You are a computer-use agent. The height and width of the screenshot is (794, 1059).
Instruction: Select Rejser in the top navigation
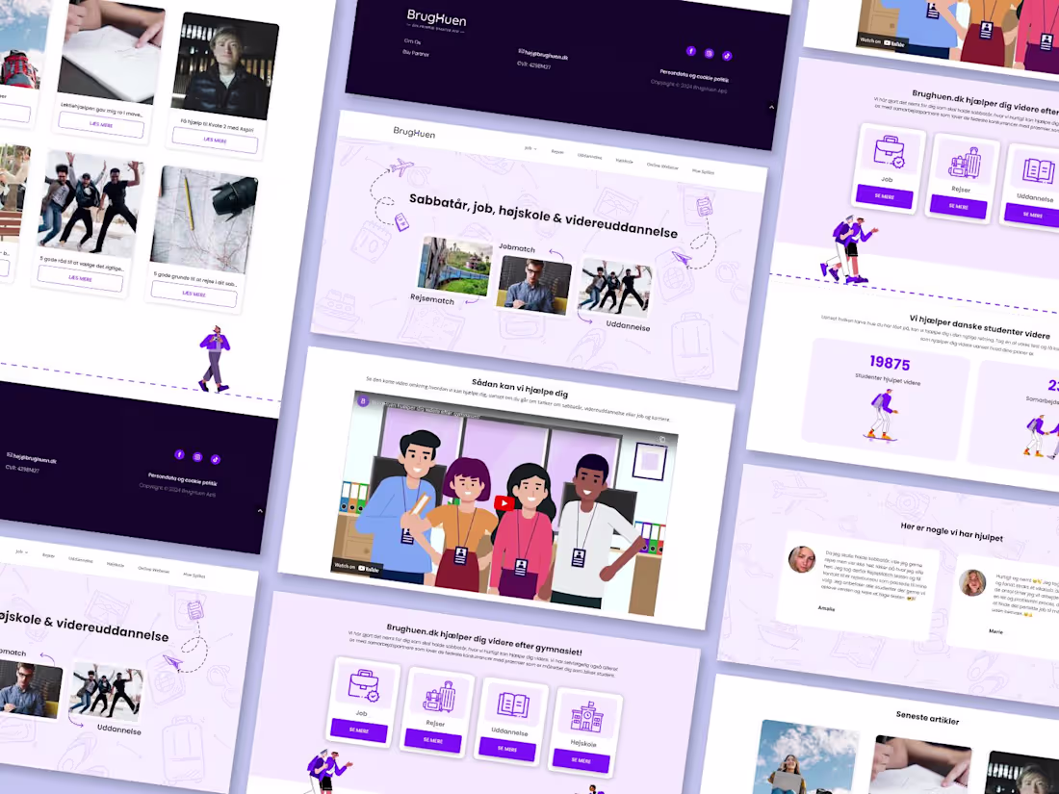click(557, 151)
